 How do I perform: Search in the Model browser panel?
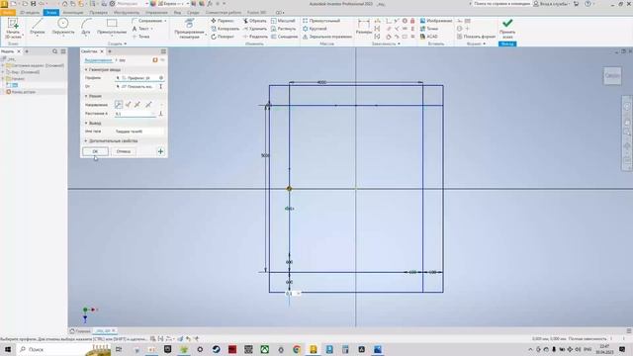tap(55, 51)
